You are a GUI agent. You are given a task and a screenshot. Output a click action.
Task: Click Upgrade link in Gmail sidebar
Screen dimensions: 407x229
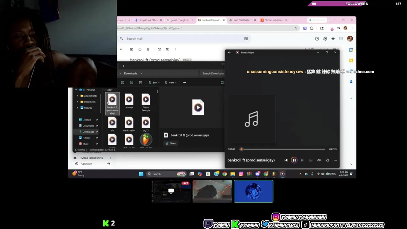tap(86, 164)
